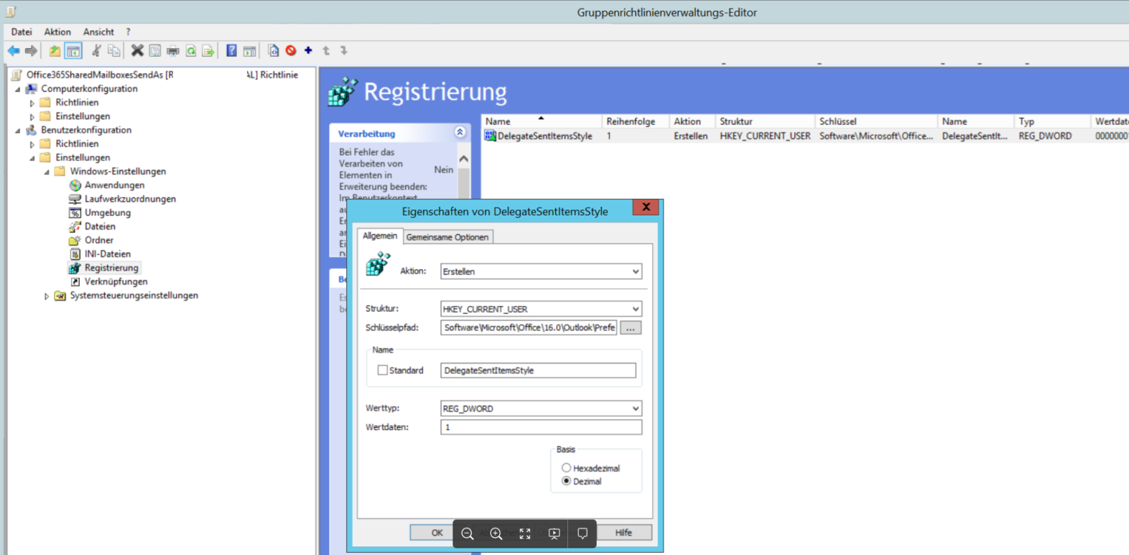Image resolution: width=1129 pixels, height=555 pixels.
Task: Select the Dezimal radio button
Action: tap(566, 482)
